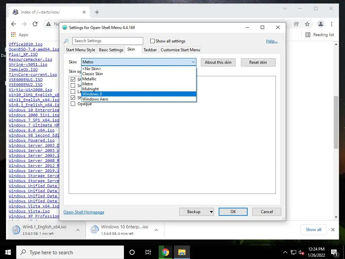
Task: Confirm settings with OK
Action: pyautogui.click(x=233, y=212)
